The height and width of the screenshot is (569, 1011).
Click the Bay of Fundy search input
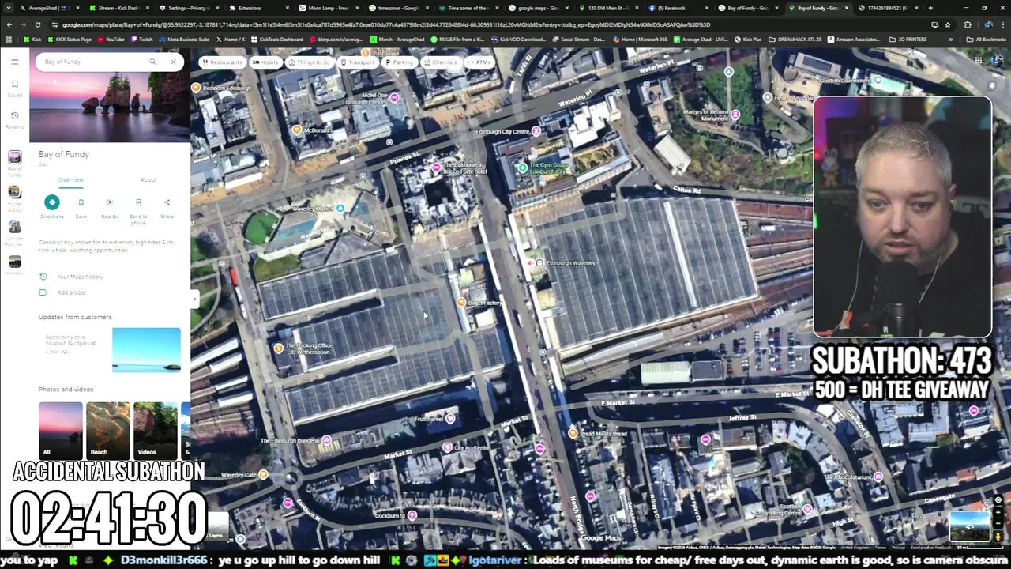coord(91,62)
